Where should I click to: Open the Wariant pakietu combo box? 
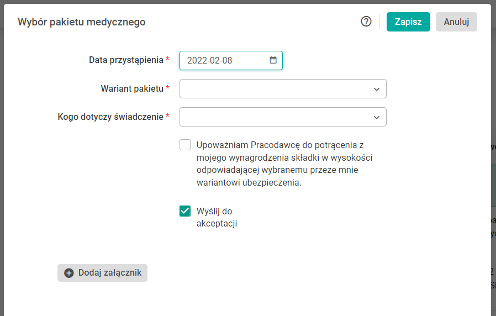(276, 89)
